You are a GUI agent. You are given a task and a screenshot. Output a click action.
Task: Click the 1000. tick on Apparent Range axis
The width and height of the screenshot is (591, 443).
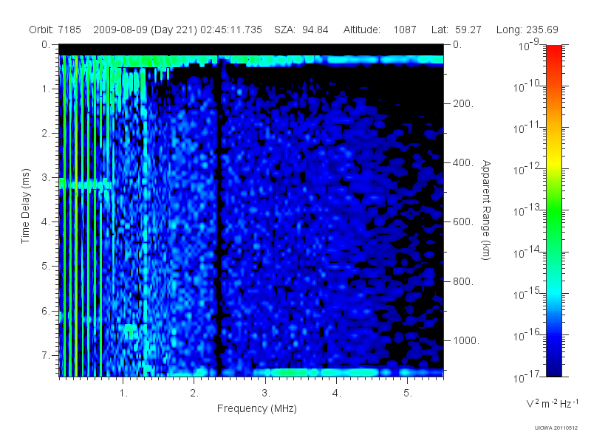[x=466, y=340]
